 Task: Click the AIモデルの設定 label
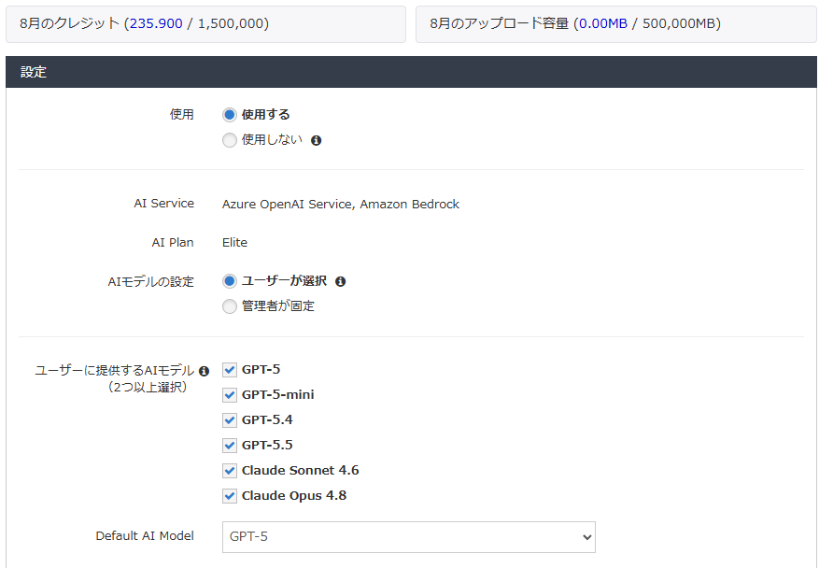click(151, 281)
